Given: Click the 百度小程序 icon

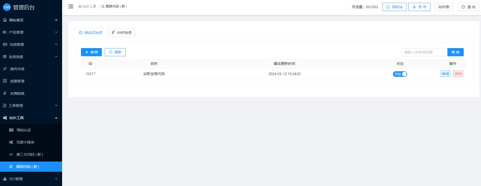Looking at the screenshot, I should (11, 142).
